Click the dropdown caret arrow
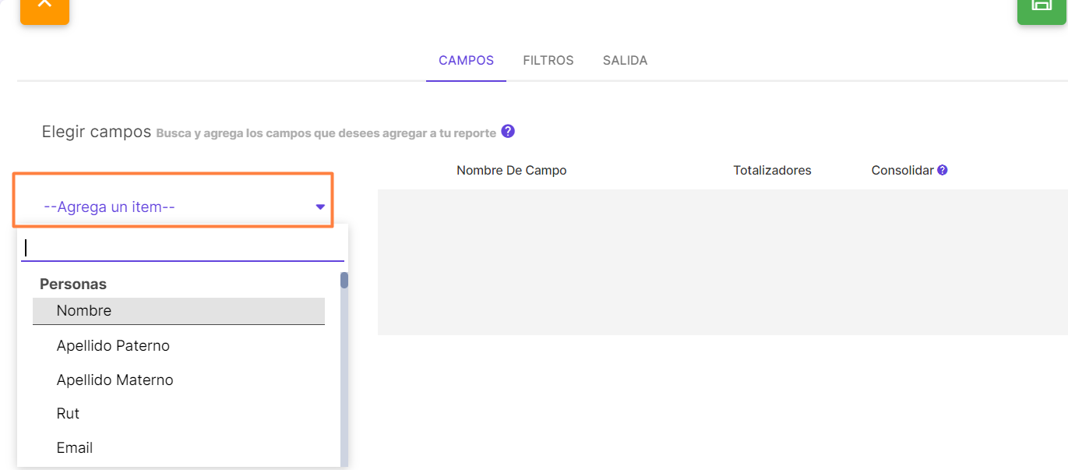Viewport: 1068px width, 470px height. tap(320, 207)
